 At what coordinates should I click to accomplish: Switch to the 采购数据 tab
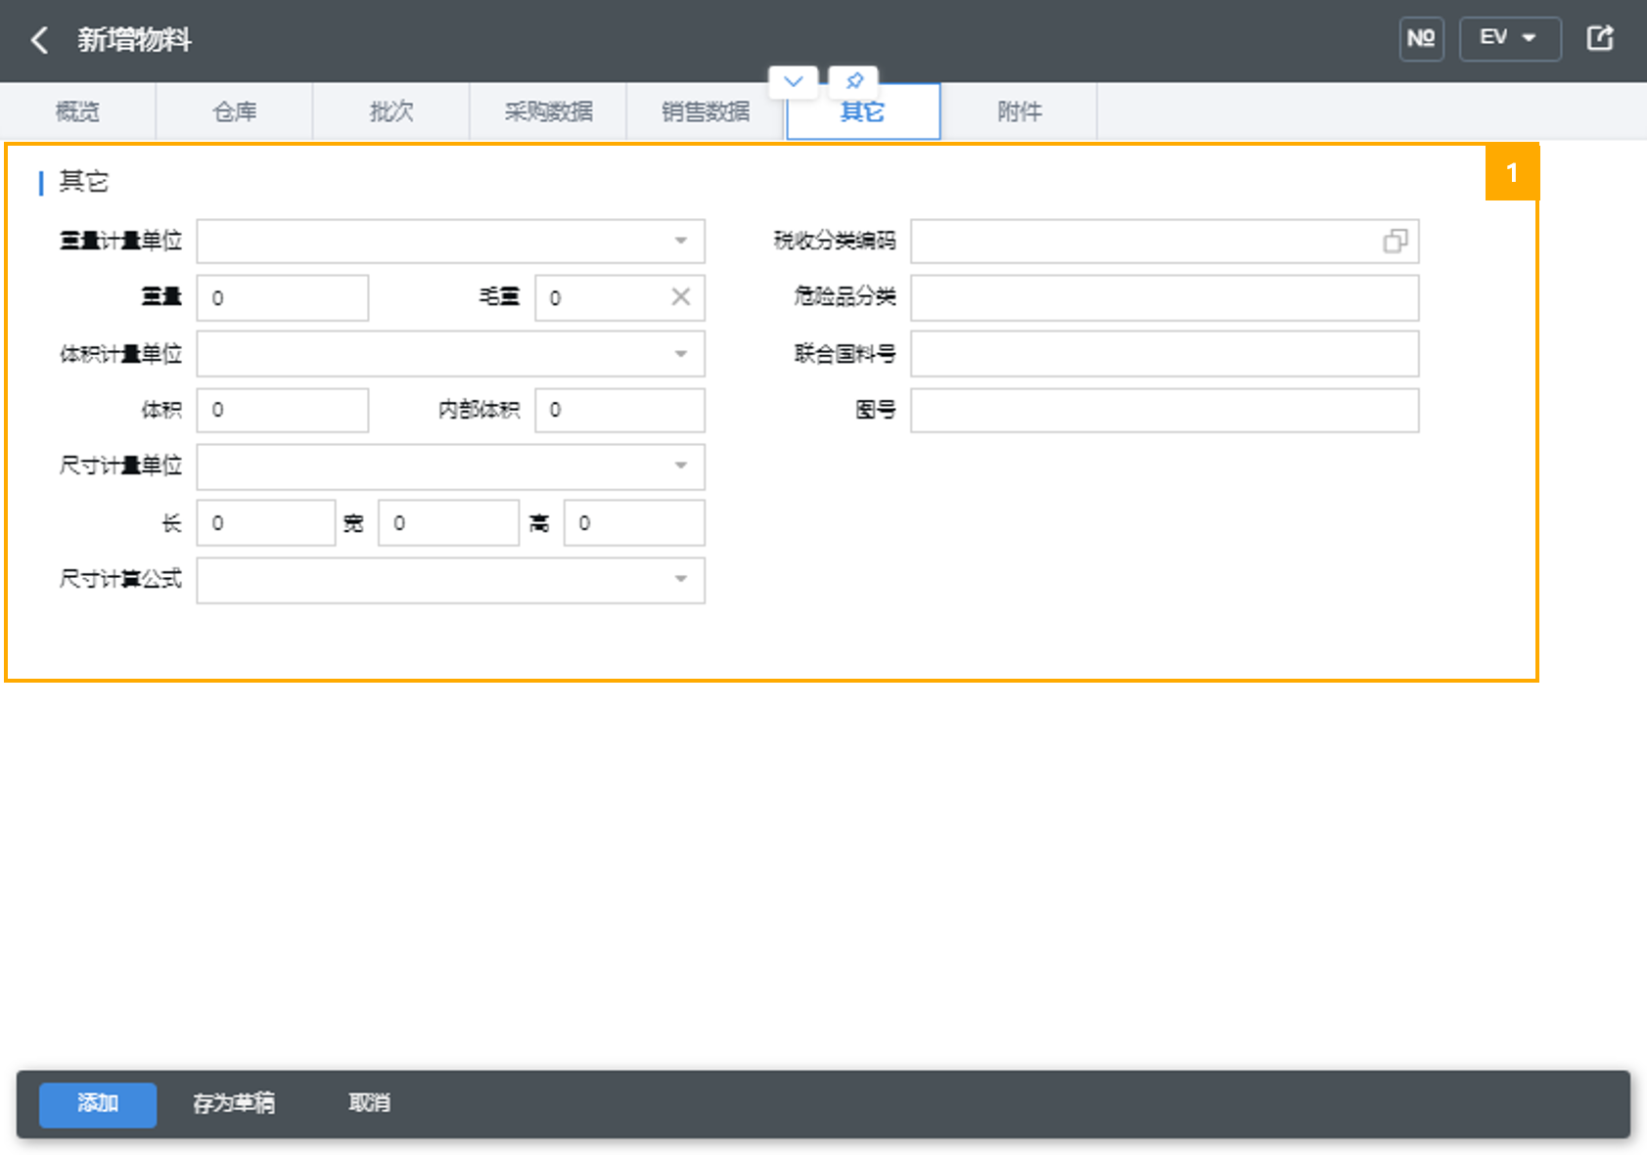coord(548,111)
